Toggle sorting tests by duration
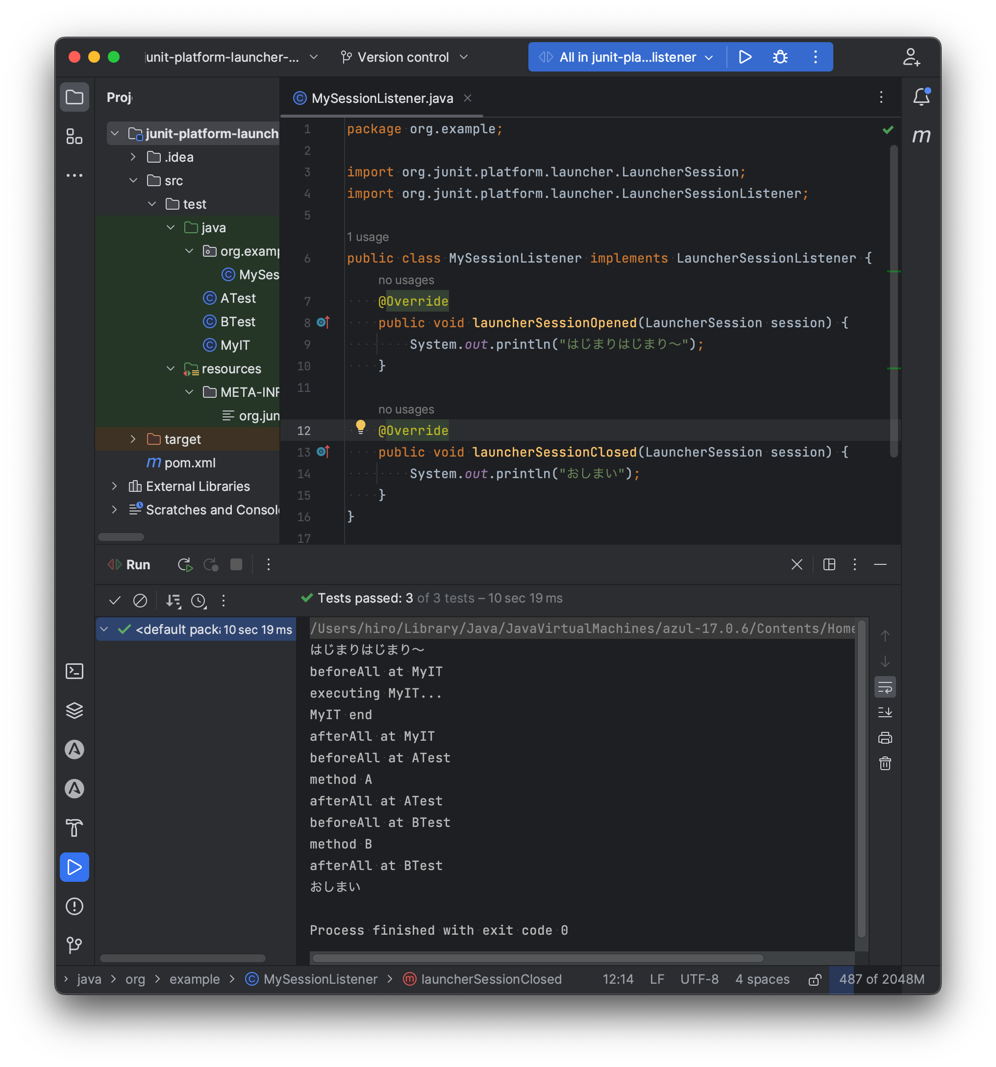The image size is (996, 1067). [x=199, y=601]
